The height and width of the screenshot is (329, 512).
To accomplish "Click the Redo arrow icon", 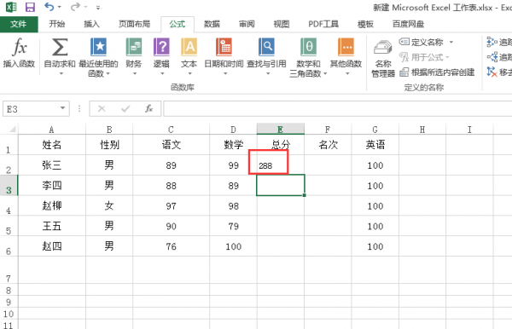I will pyautogui.click(x=75, y=7).
